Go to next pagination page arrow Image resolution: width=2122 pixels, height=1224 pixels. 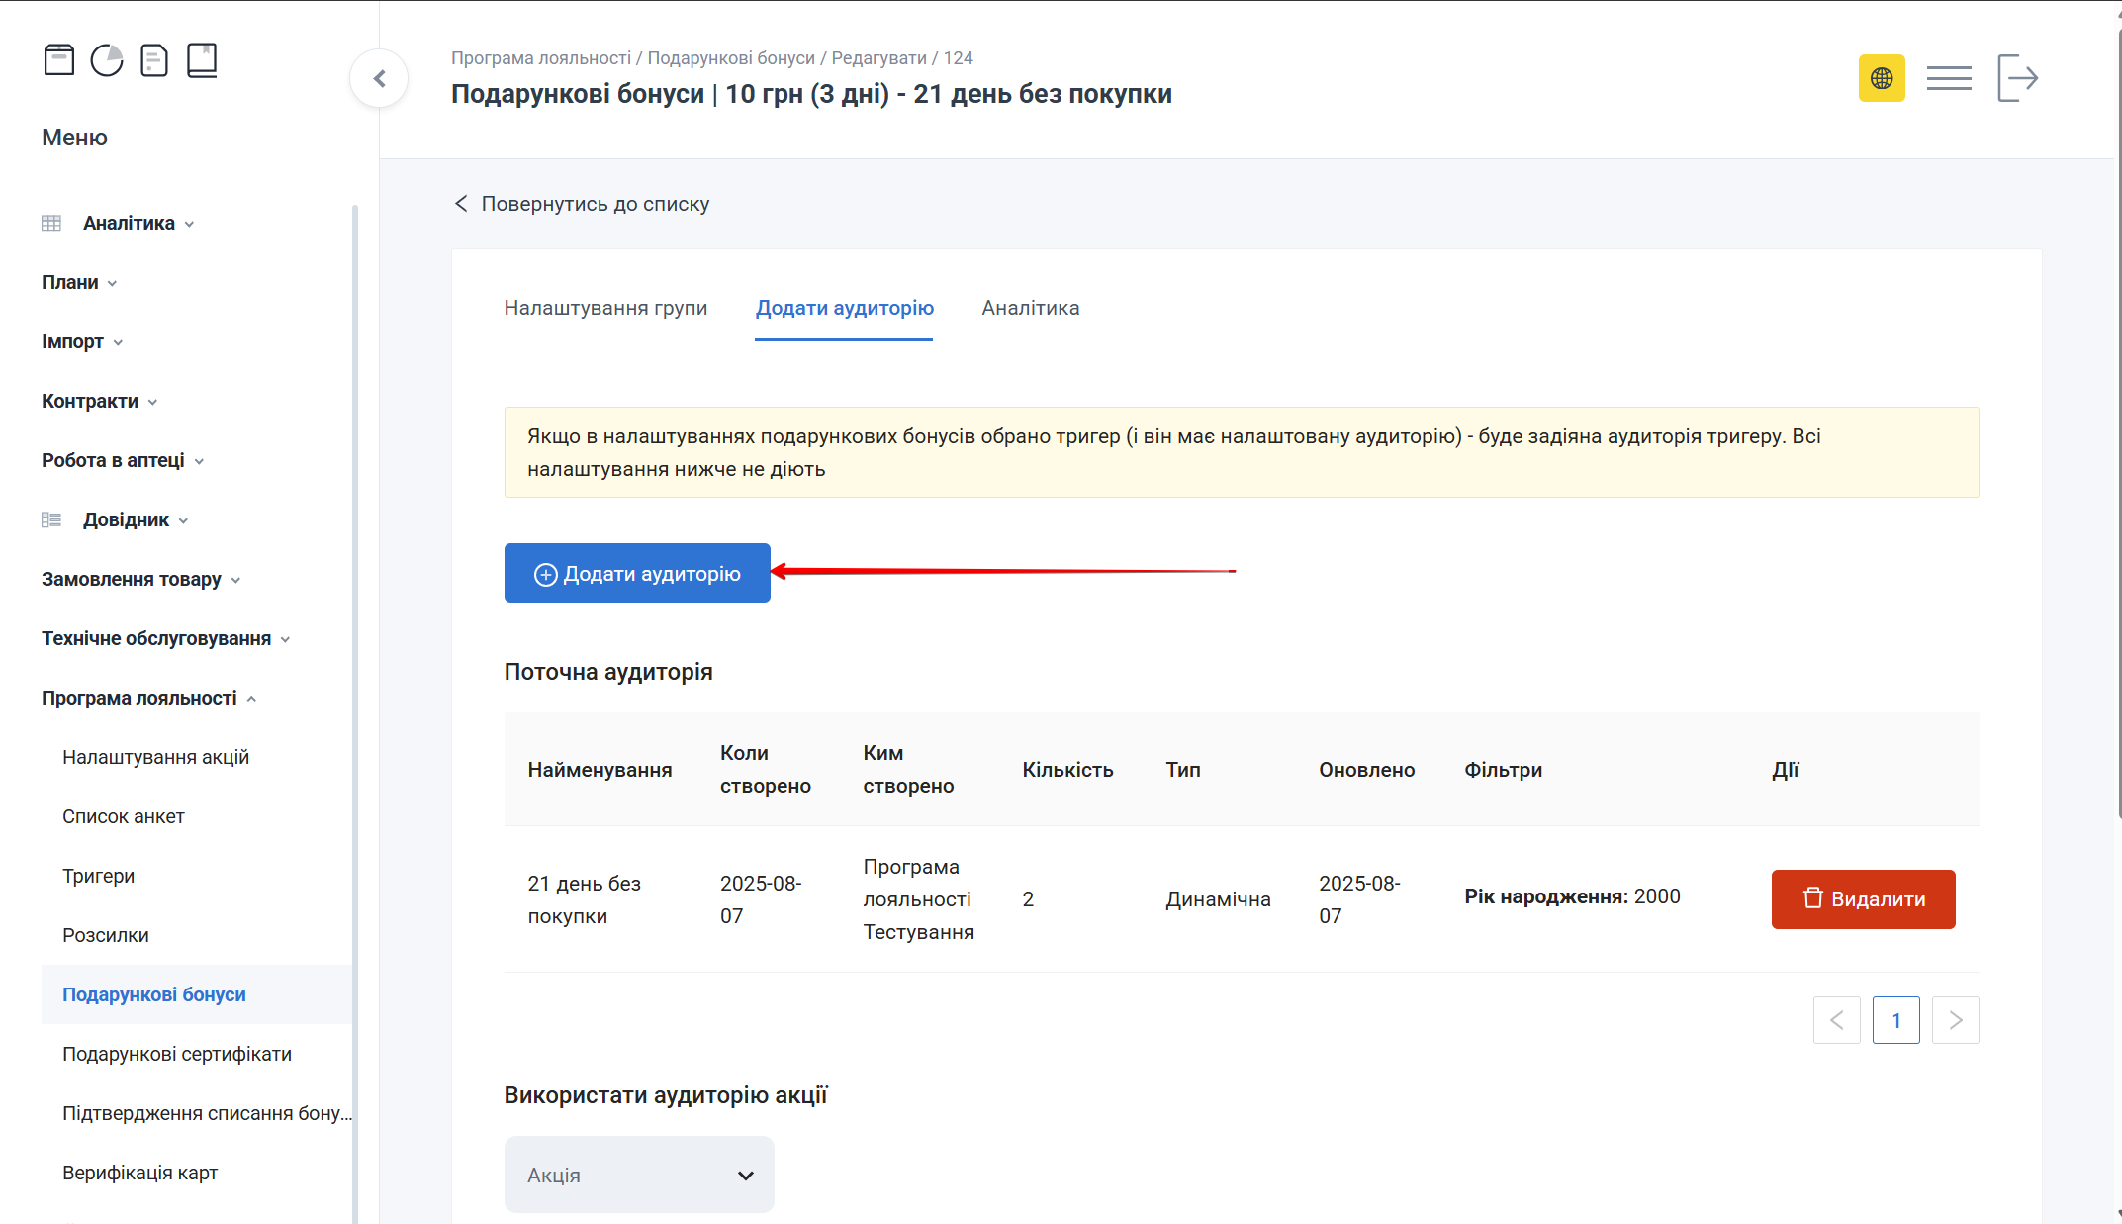coord(1955,1020)
